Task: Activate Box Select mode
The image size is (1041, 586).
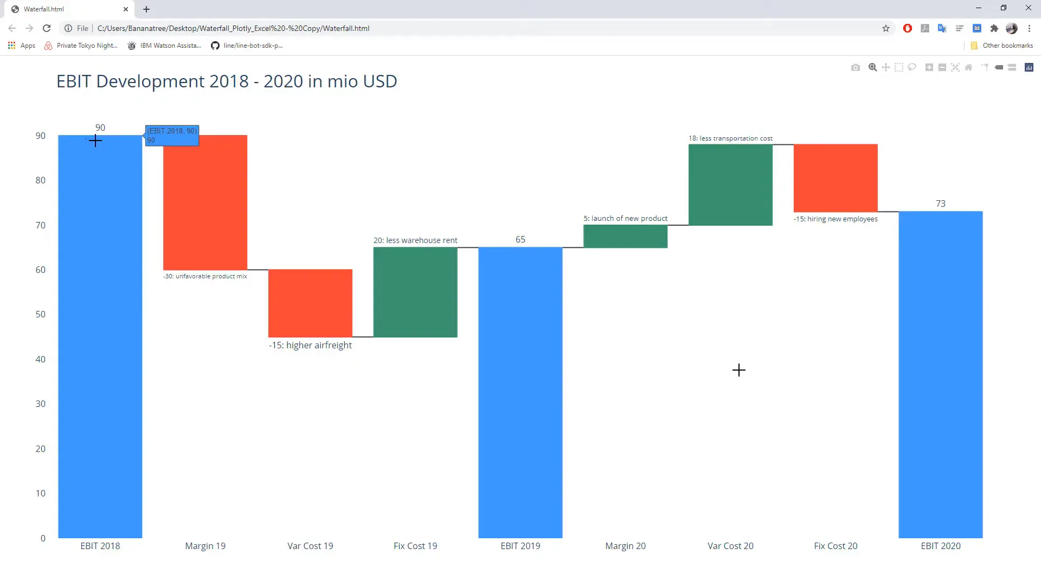Action: pos(899,67)
